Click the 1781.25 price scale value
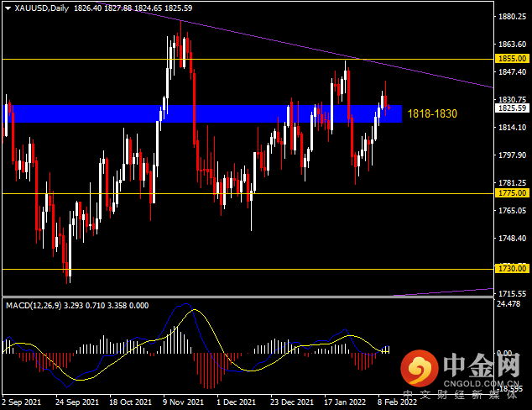532x410 pixels. click(513, 183)
